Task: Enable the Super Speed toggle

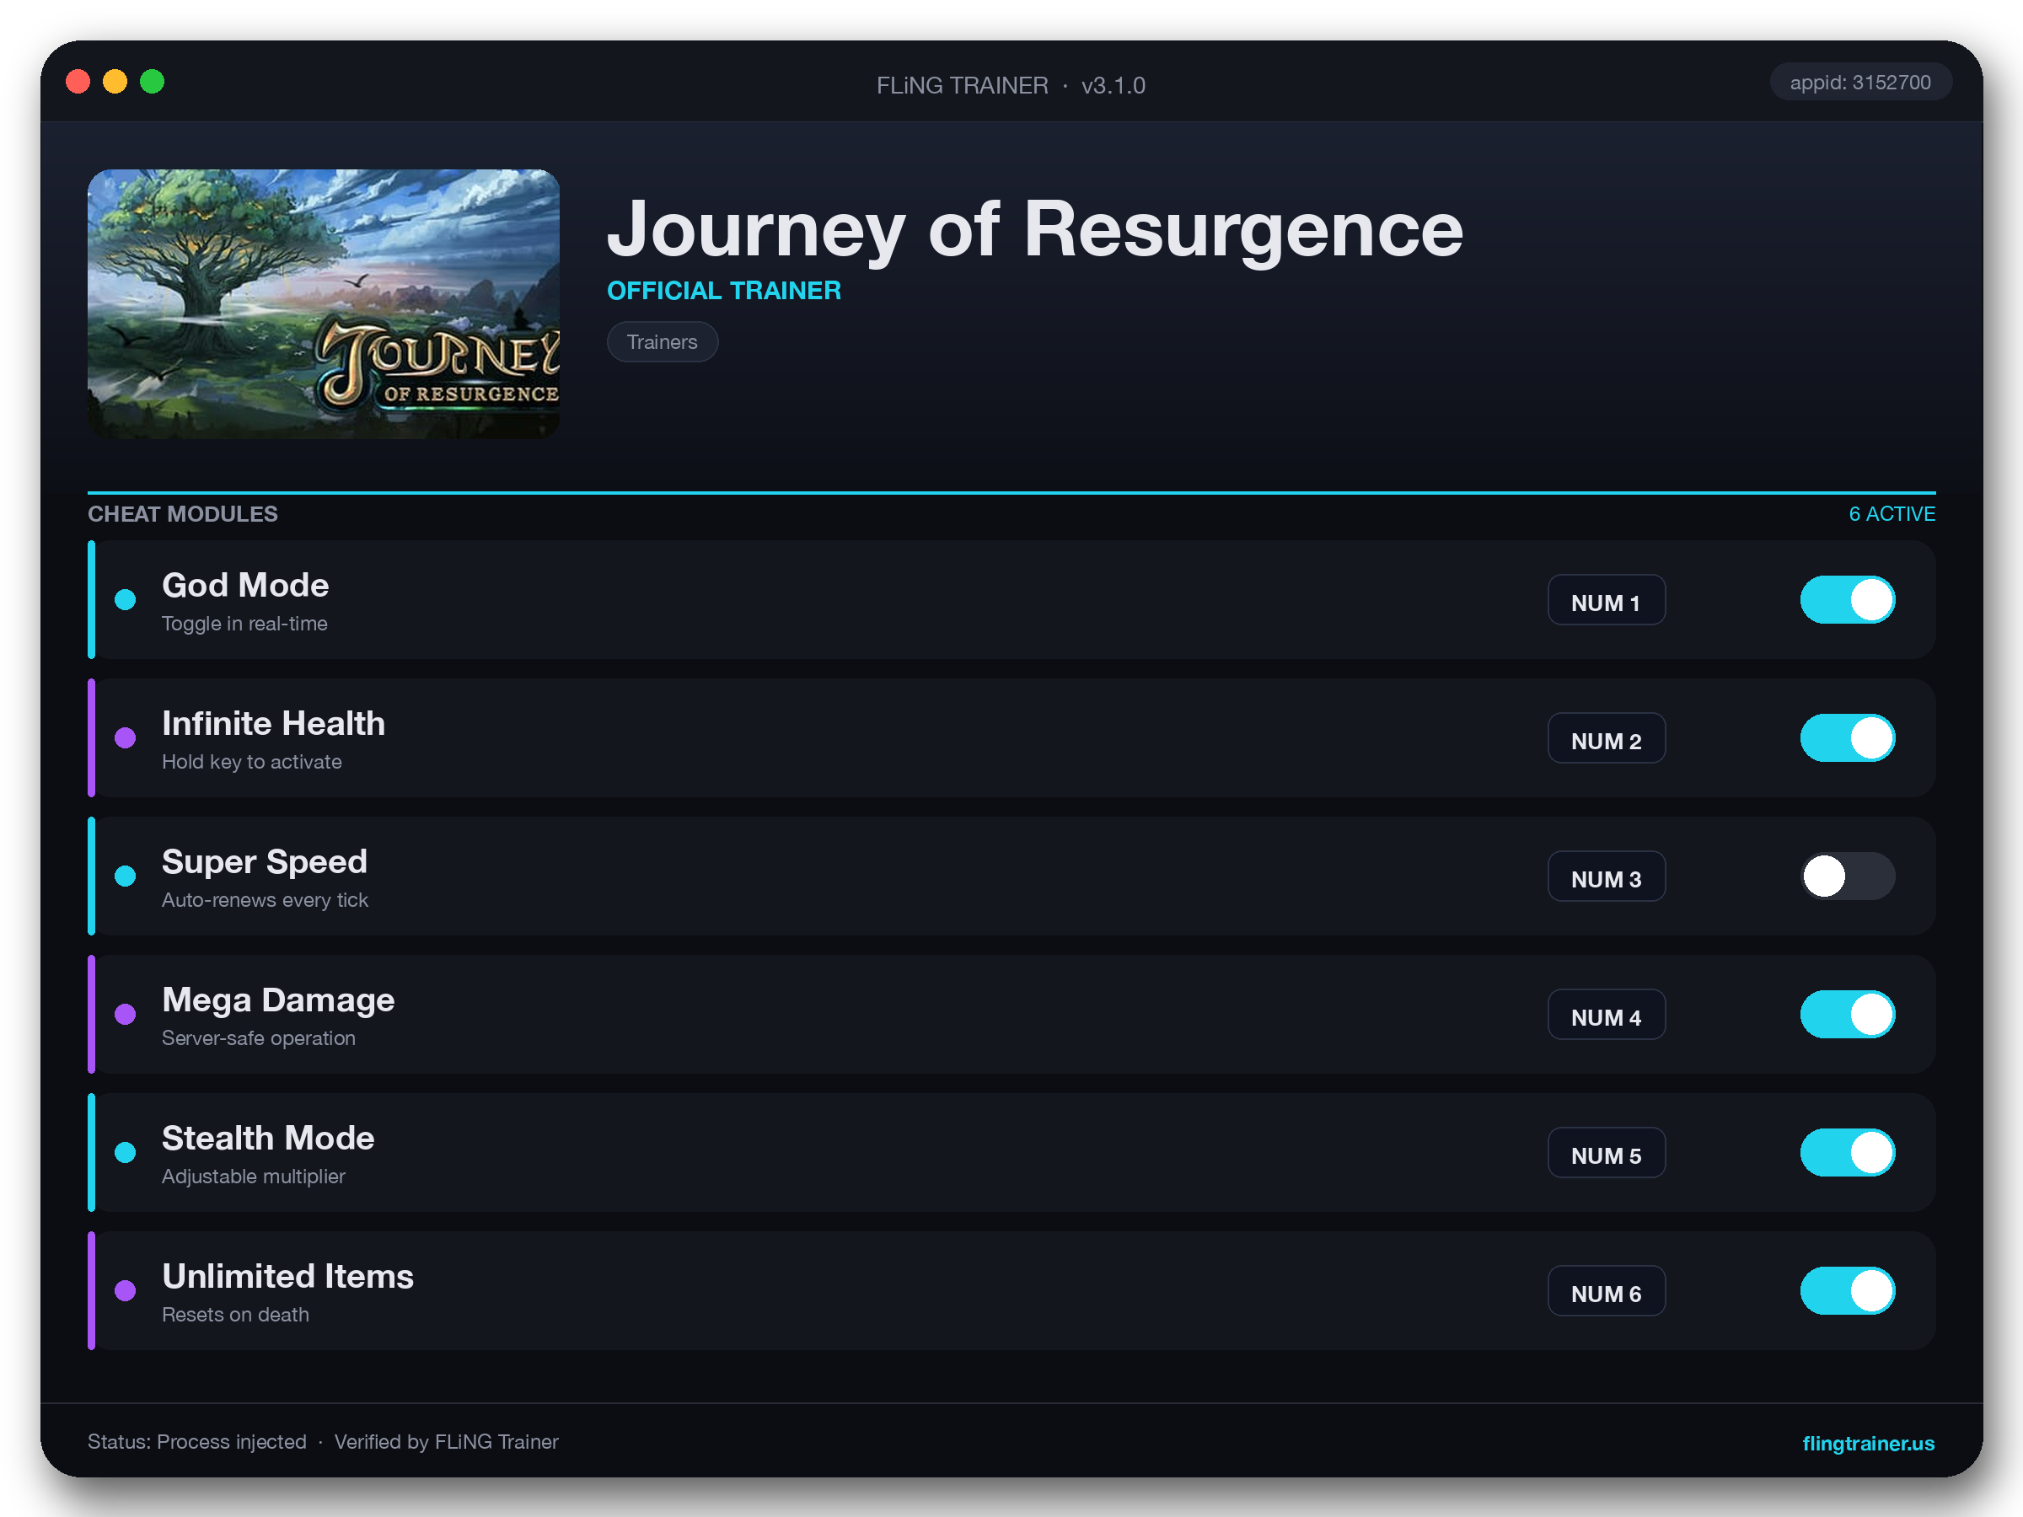Action: (1848, 876)
